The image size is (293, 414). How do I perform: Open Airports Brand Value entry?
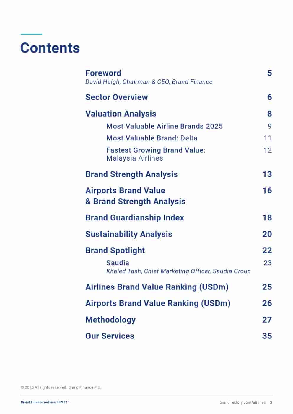pyautogui.click(x=125, y=191)
